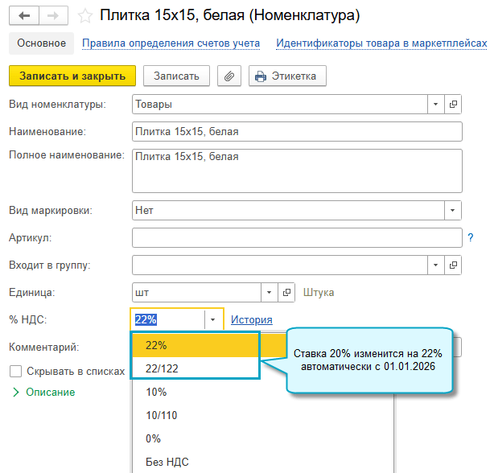Screen dimensions: 490x473
Task: Add item to favorites with star icon
Action: pyautogui.click(x=84, y=15)
